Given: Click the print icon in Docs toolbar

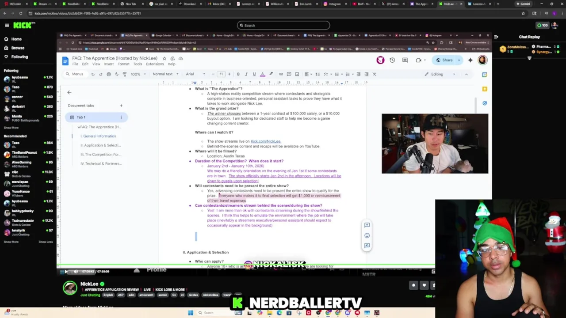Looking at the screenshot, I should coord(108,74).
